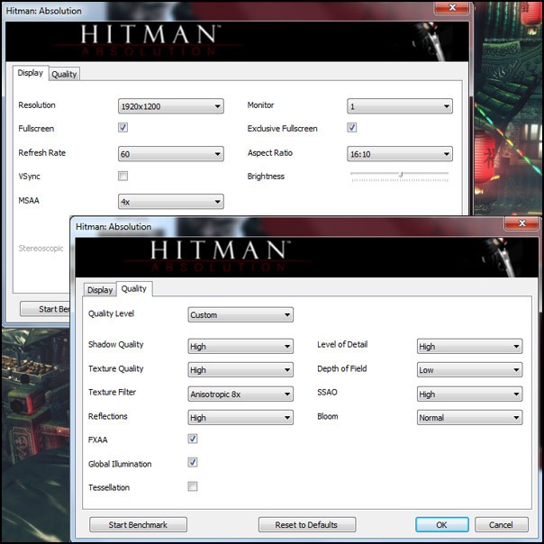
Task: Expand the Shadow Quality dropdown
Action: click(x=240, y=346)
